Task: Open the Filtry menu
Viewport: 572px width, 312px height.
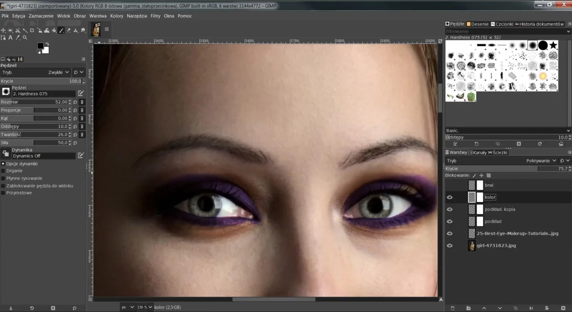Action: 155,16
